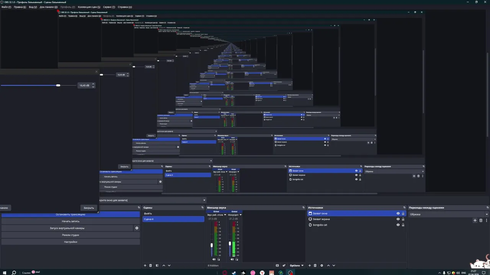
Task: Open advanced audio properties gears icon
Action: (284, 265)
